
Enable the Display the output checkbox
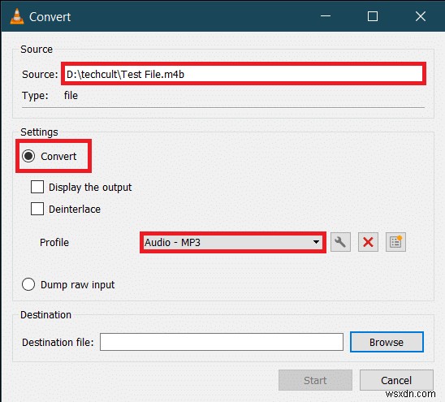pos(37,187)
